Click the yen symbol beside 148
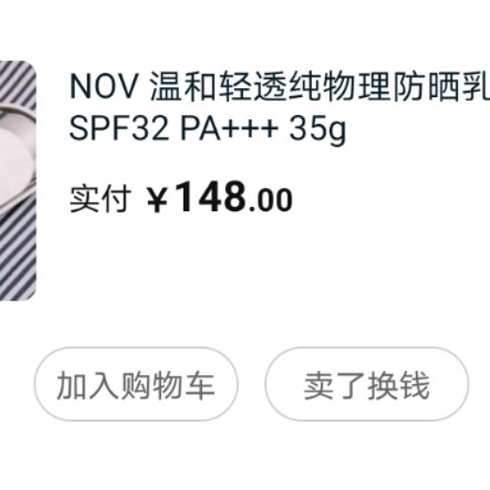 click(x=157, y=200)
